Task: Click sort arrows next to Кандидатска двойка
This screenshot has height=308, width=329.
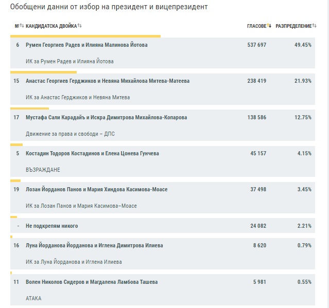Action: click(79, 26)
